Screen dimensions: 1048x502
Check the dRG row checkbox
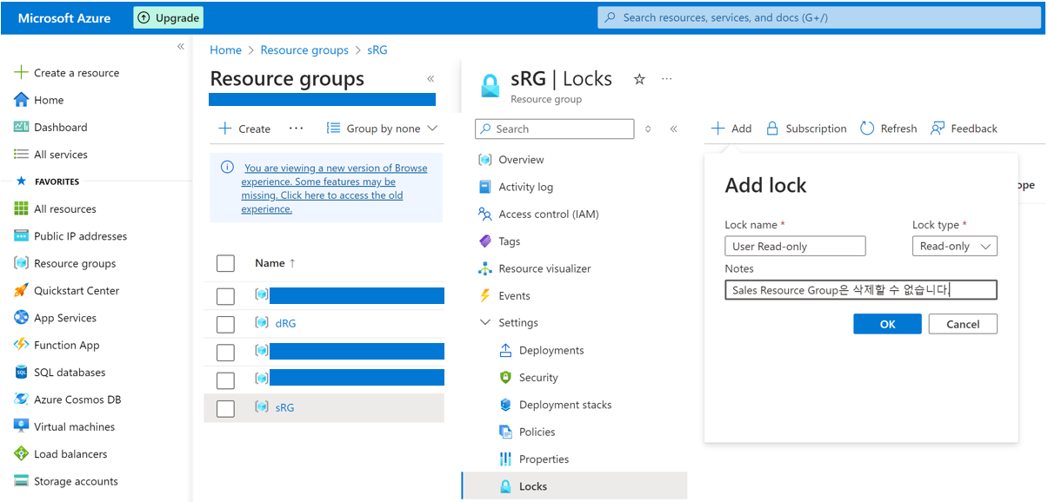[225, 324]
